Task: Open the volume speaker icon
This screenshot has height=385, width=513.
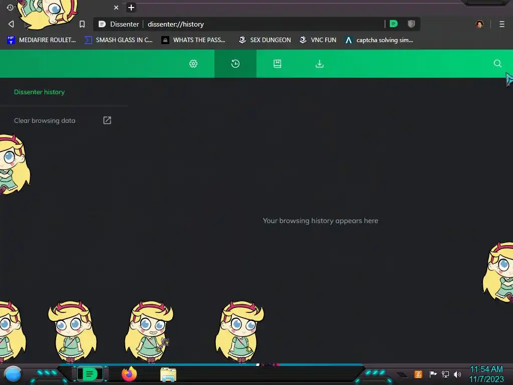Action: 457,374
